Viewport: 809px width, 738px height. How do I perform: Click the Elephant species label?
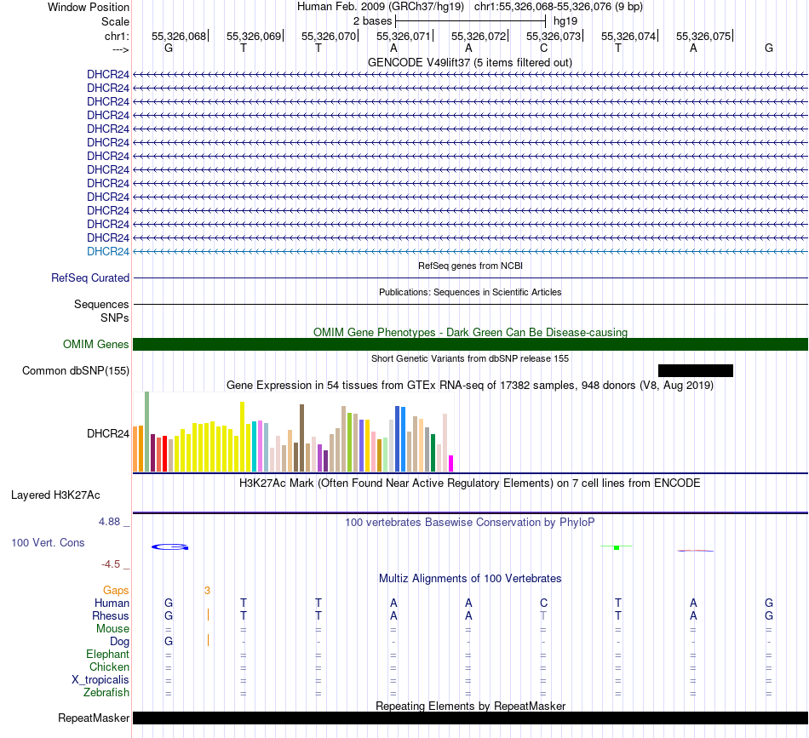click(x=108, y=654)
